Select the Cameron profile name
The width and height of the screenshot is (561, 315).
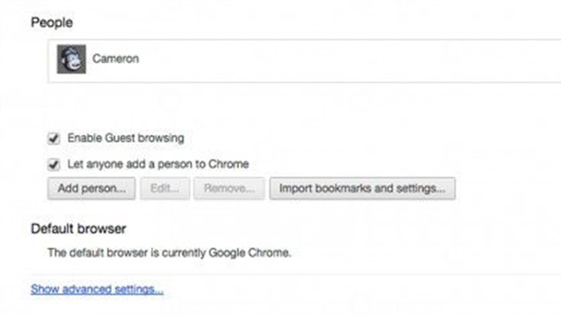click(115, 59)
